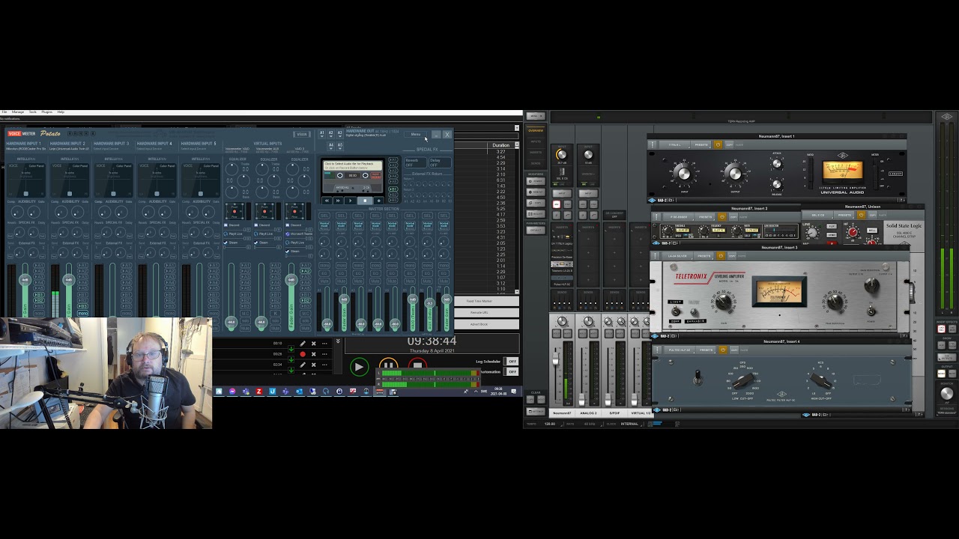Click the Hardware Input 1 fader gain slider

(x=25, y=280)
